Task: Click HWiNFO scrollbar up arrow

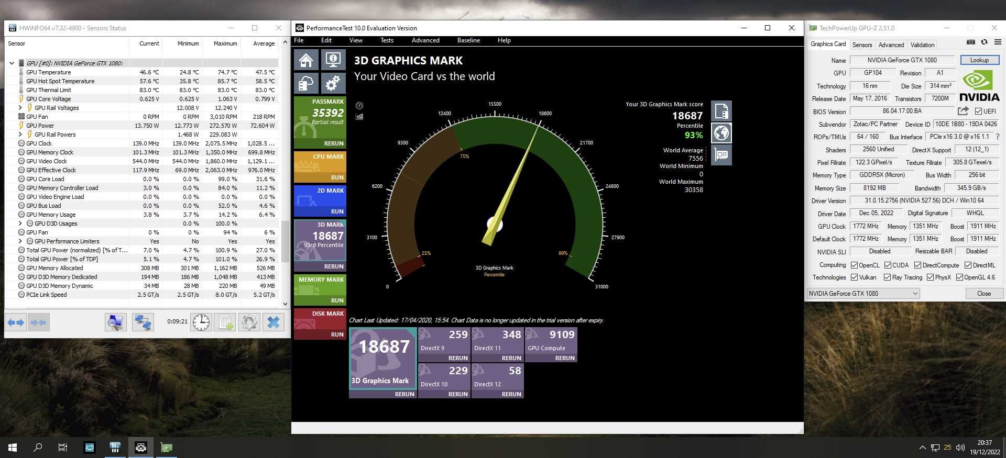Action: point(285,42)
